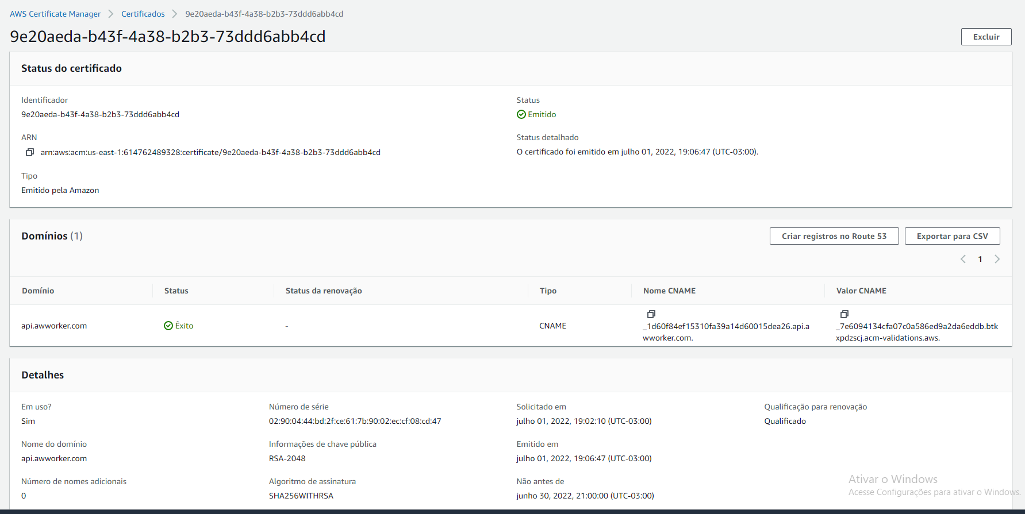Click Qualificado renewal eligibility value
The width and height of the screenshot is (1025, 514).
tap(785, 421)
